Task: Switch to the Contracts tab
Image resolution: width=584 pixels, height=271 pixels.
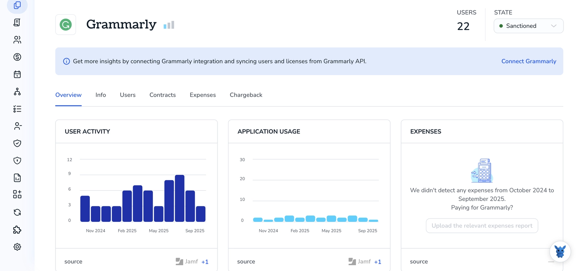Action: (x=162, y=95)
